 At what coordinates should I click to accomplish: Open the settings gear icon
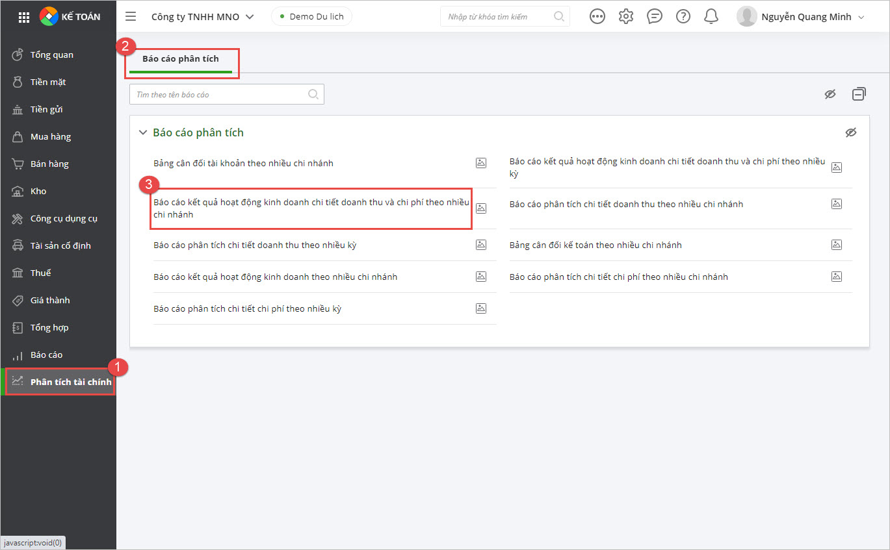(x=626, y=17)
